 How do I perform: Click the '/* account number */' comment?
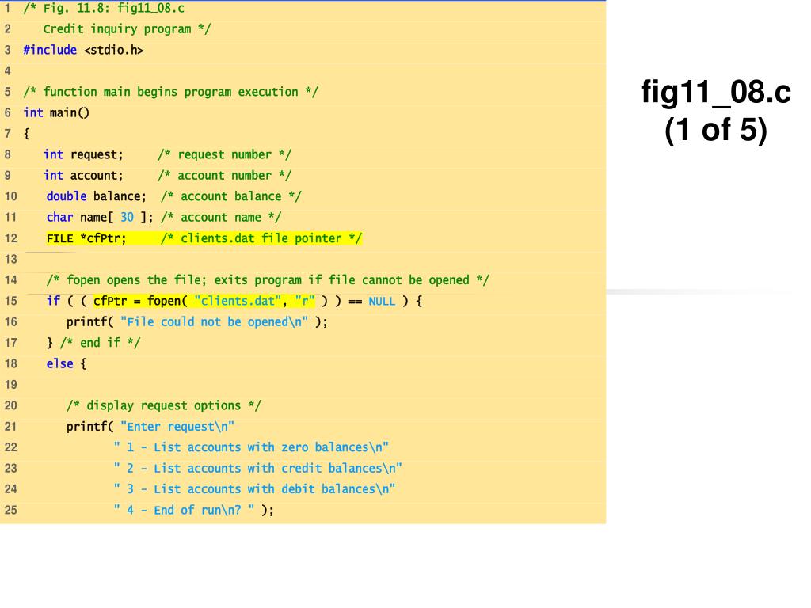coord(224,175)
